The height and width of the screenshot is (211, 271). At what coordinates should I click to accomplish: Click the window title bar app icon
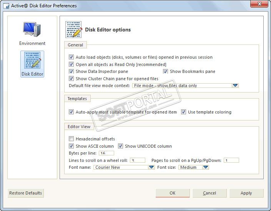click(x=6, y=6)
